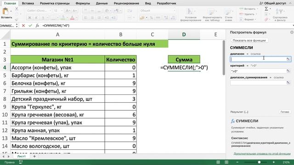Decrease font size with small A icon
Image resolution: width=294 pixels, height=165 pixels.
point(74,11)
